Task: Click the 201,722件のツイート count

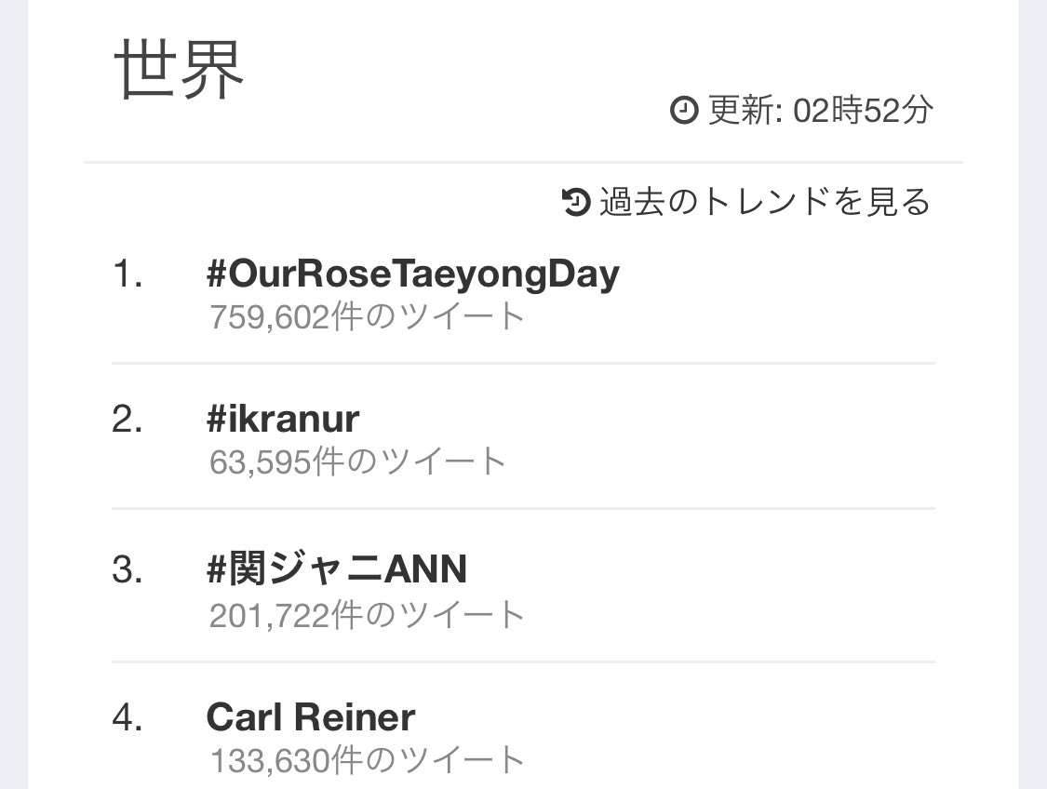Action: pos(367,615)
